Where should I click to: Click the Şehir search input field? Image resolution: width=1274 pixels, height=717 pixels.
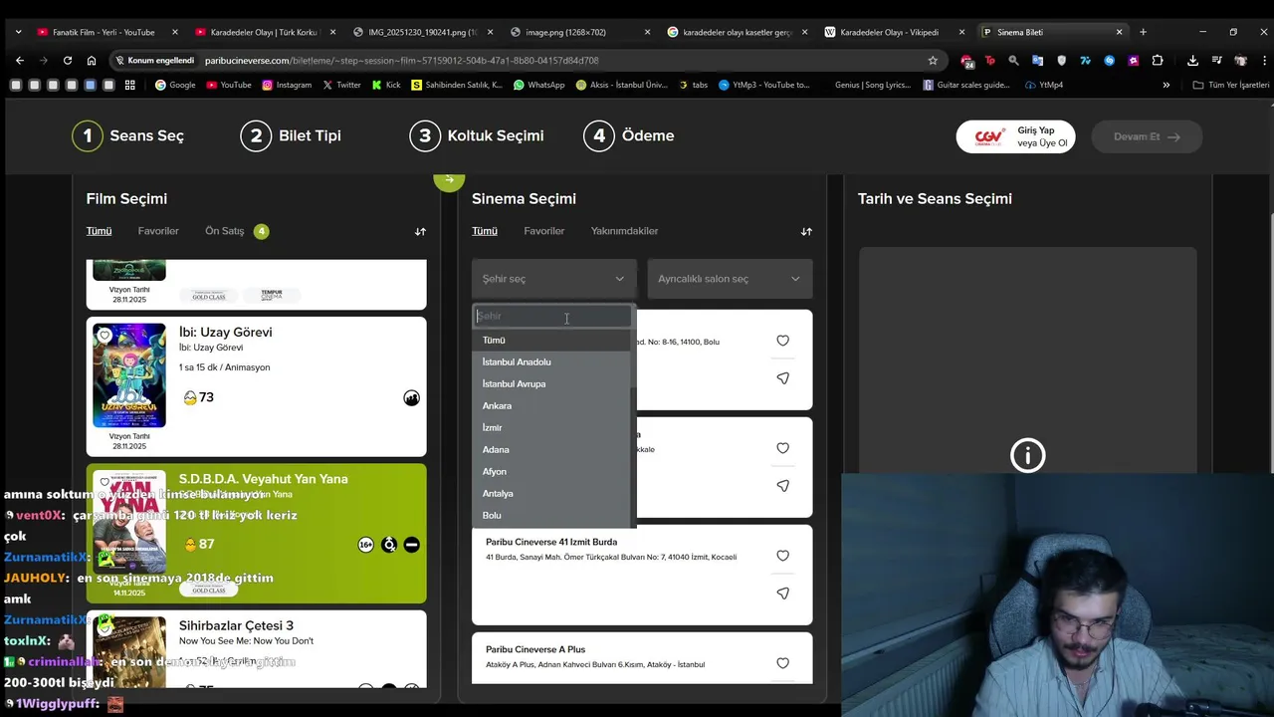(552, 316)
